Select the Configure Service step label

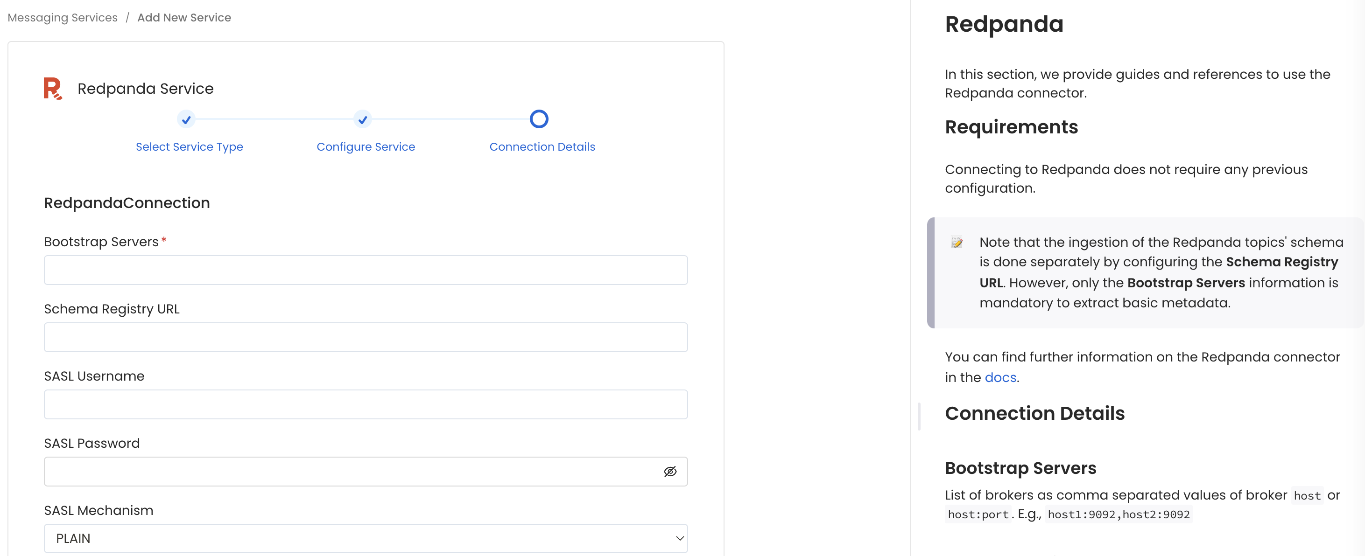[x=366, y=146]
